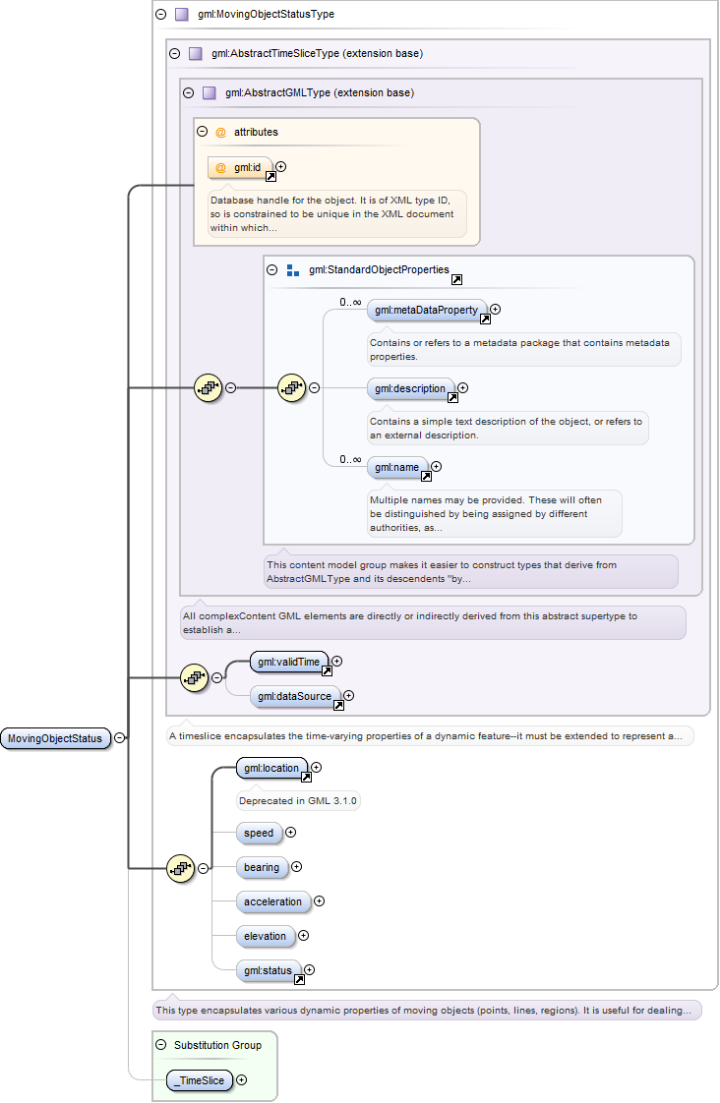Expand gml:metaDataProperty plus button
The width and height of the screenshot is (720, 1103).
(x=496, y=309)
